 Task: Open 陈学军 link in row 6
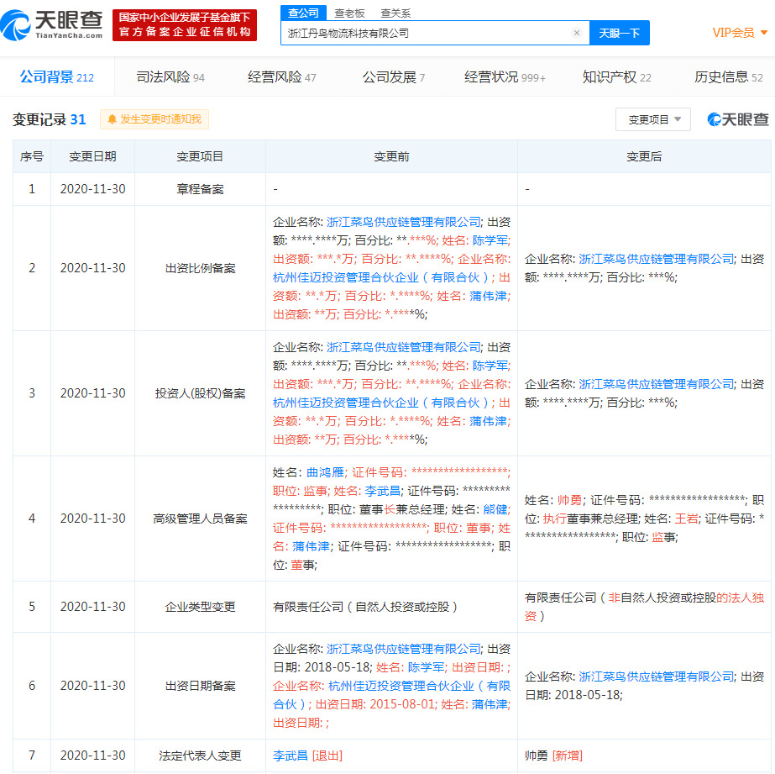(426, 667)
